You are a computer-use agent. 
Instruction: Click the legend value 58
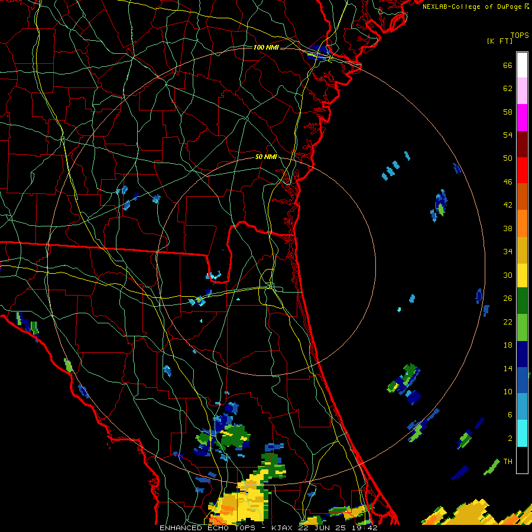coord(508,112)
